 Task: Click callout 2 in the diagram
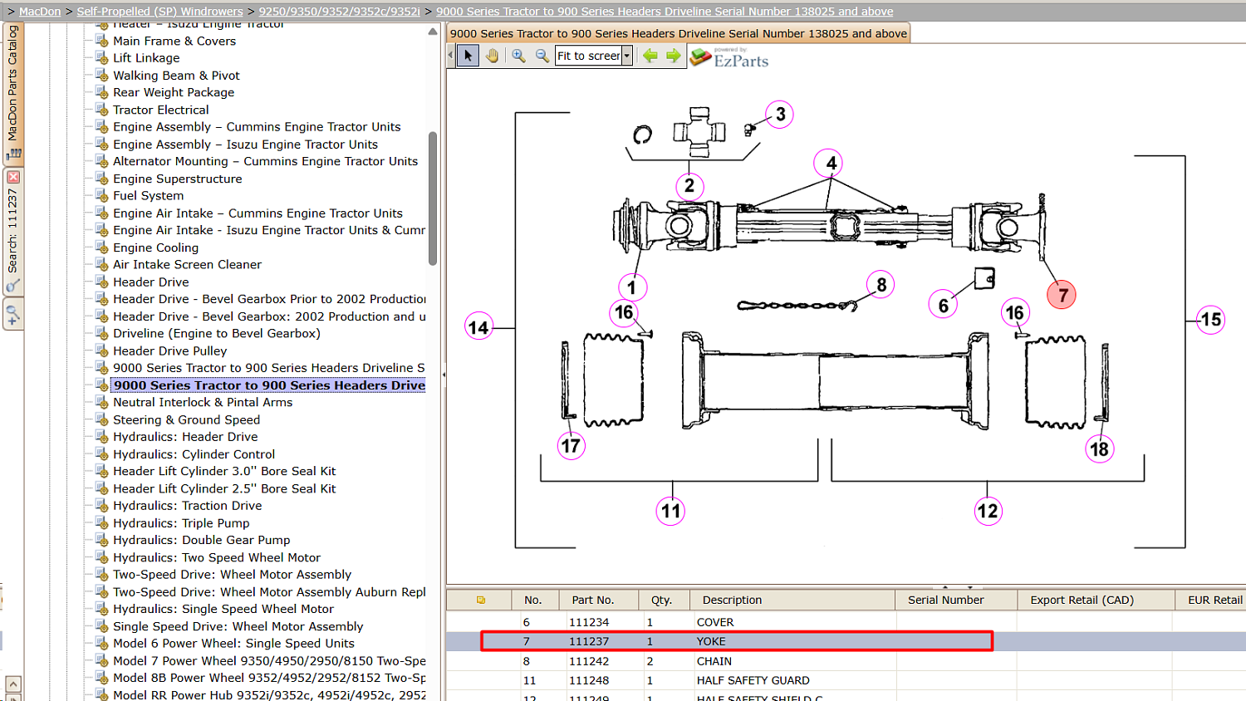tap(689, 186)
